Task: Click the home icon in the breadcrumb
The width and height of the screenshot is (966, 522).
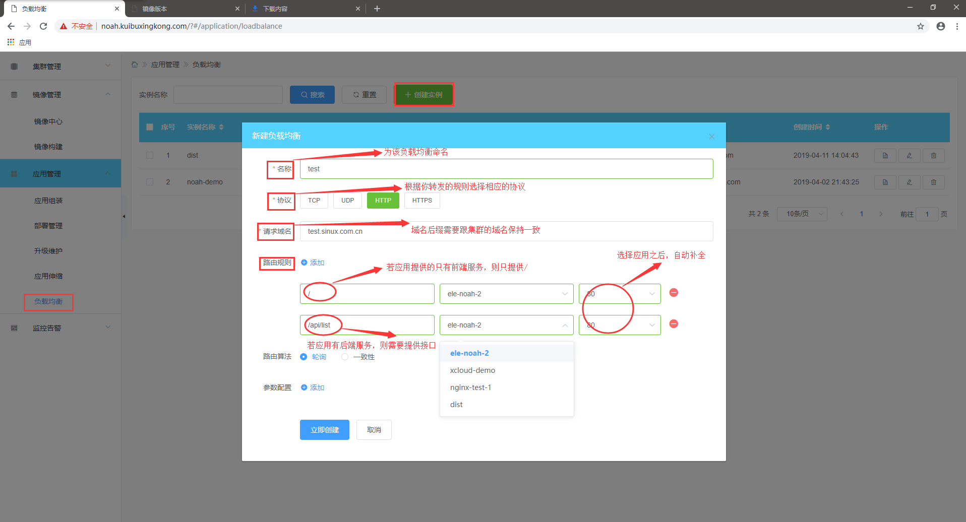Action: point(135,64)
